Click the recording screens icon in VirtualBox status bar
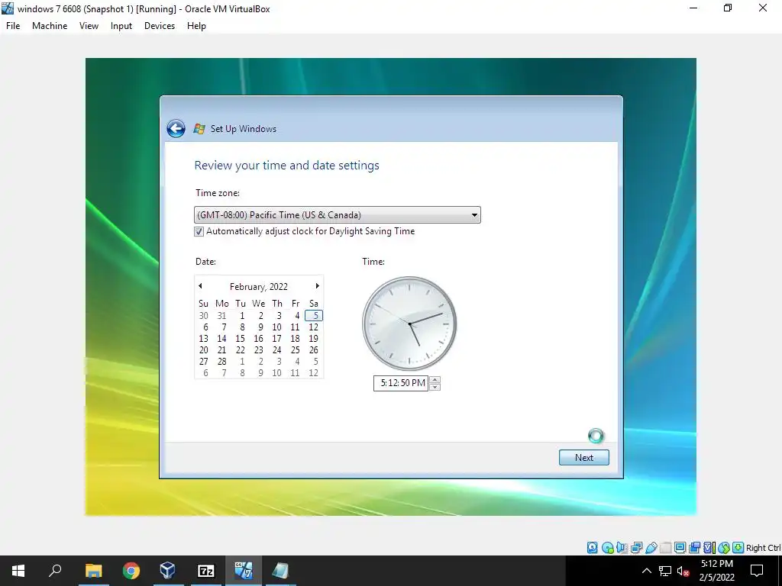This screenshot has height=586, width=782. (x=694, y=548)
